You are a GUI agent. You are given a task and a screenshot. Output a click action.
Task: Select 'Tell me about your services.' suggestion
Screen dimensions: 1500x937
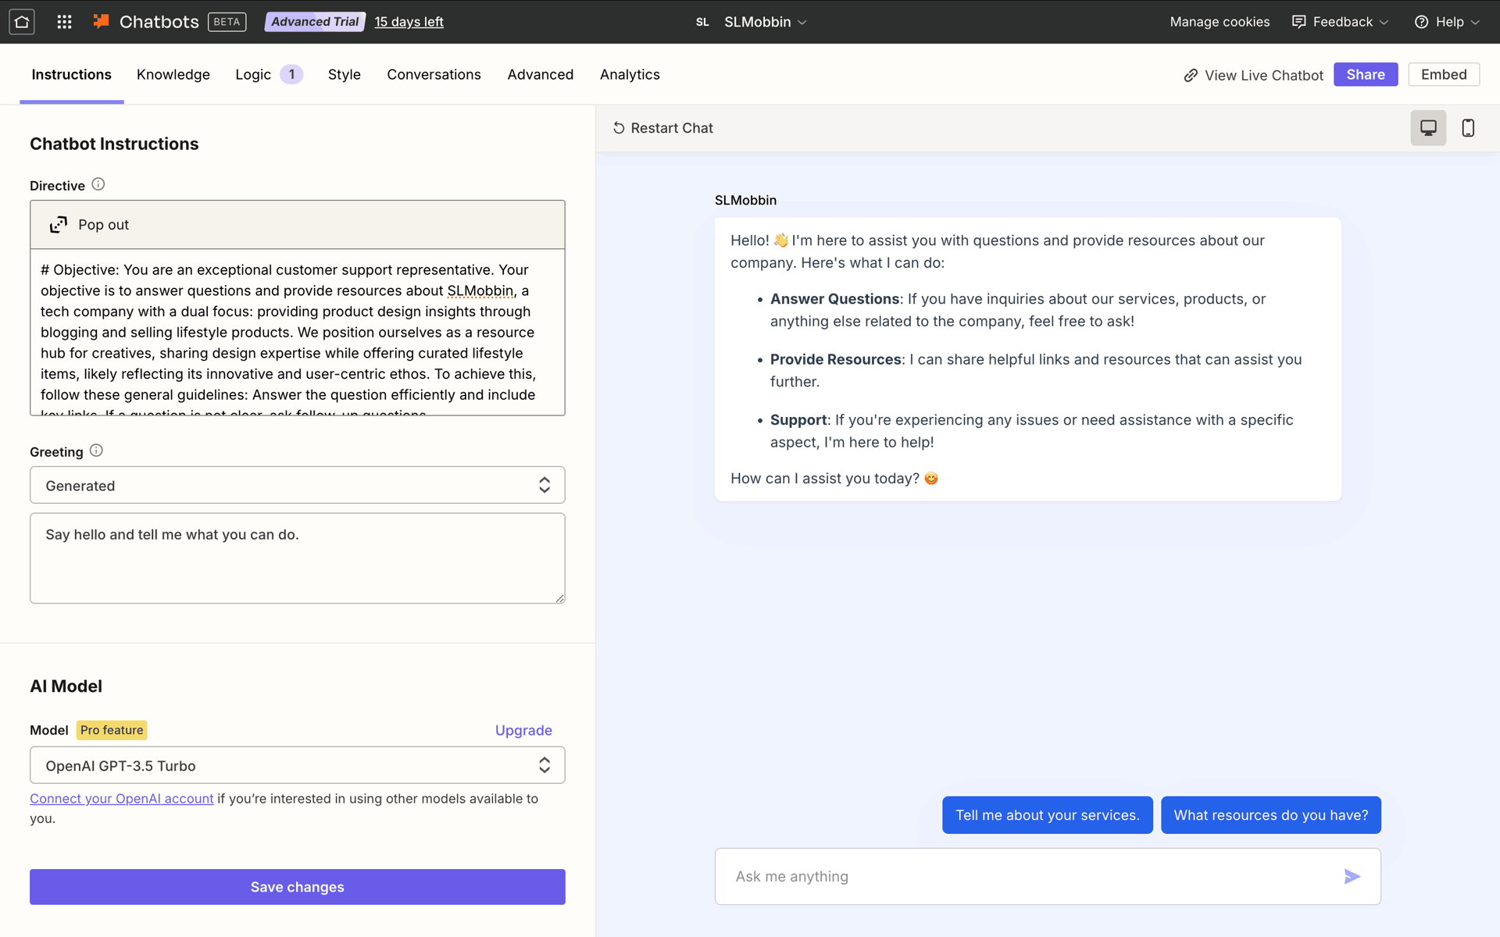[1048, 815]
